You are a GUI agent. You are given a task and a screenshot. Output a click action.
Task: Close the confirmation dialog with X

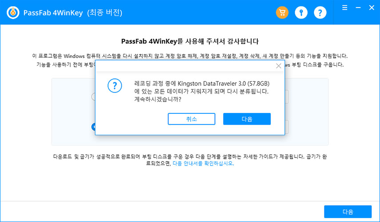(279, 66)
